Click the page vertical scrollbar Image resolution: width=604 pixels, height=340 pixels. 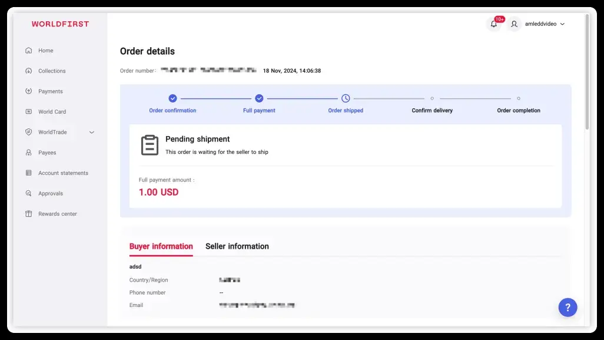tap(586, 71)
